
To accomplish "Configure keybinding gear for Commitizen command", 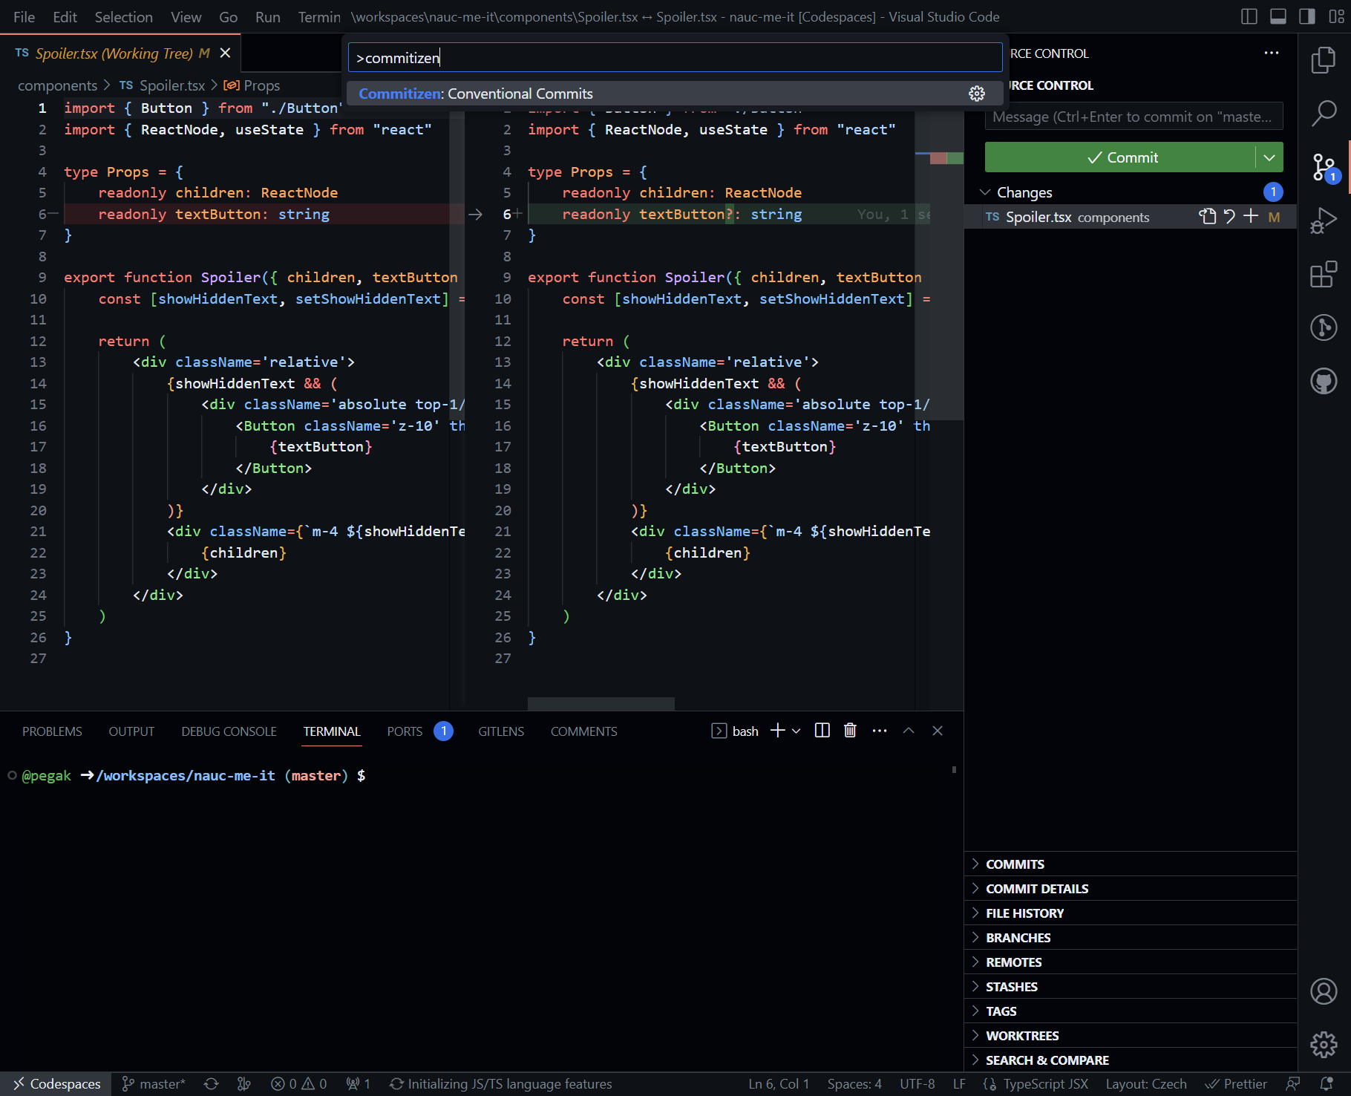I will [977, 94].
